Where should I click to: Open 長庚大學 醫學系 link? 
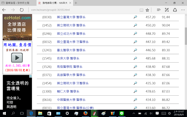coord(68,58)
